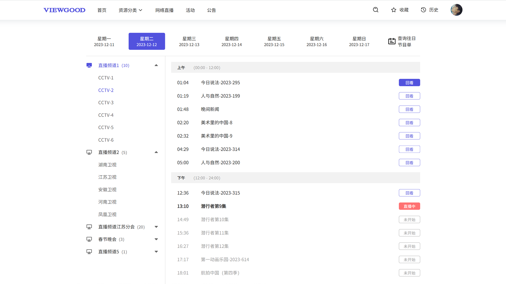Select channel CCTV-1
The image size is (506, 284).
[106, 78]
